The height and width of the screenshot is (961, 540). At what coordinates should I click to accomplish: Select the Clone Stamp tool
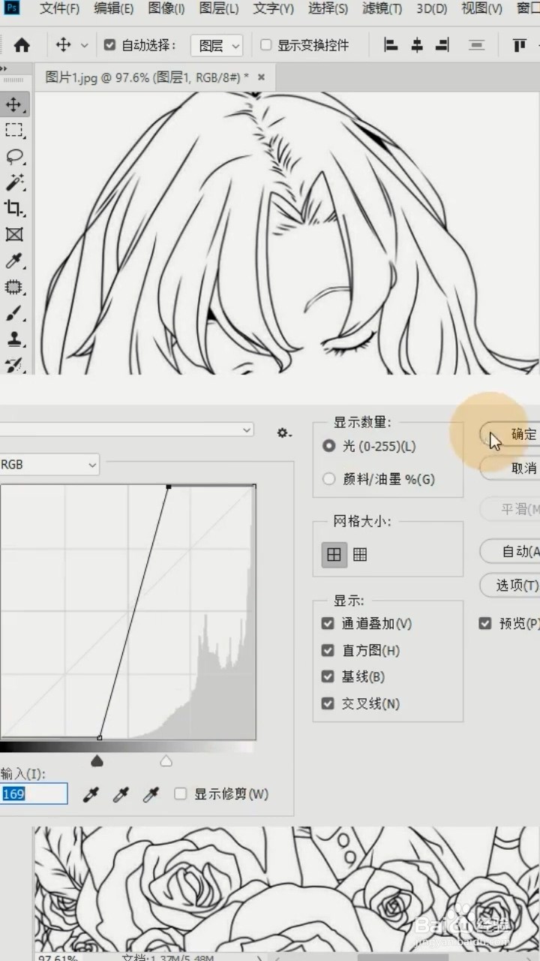point(14,339)
